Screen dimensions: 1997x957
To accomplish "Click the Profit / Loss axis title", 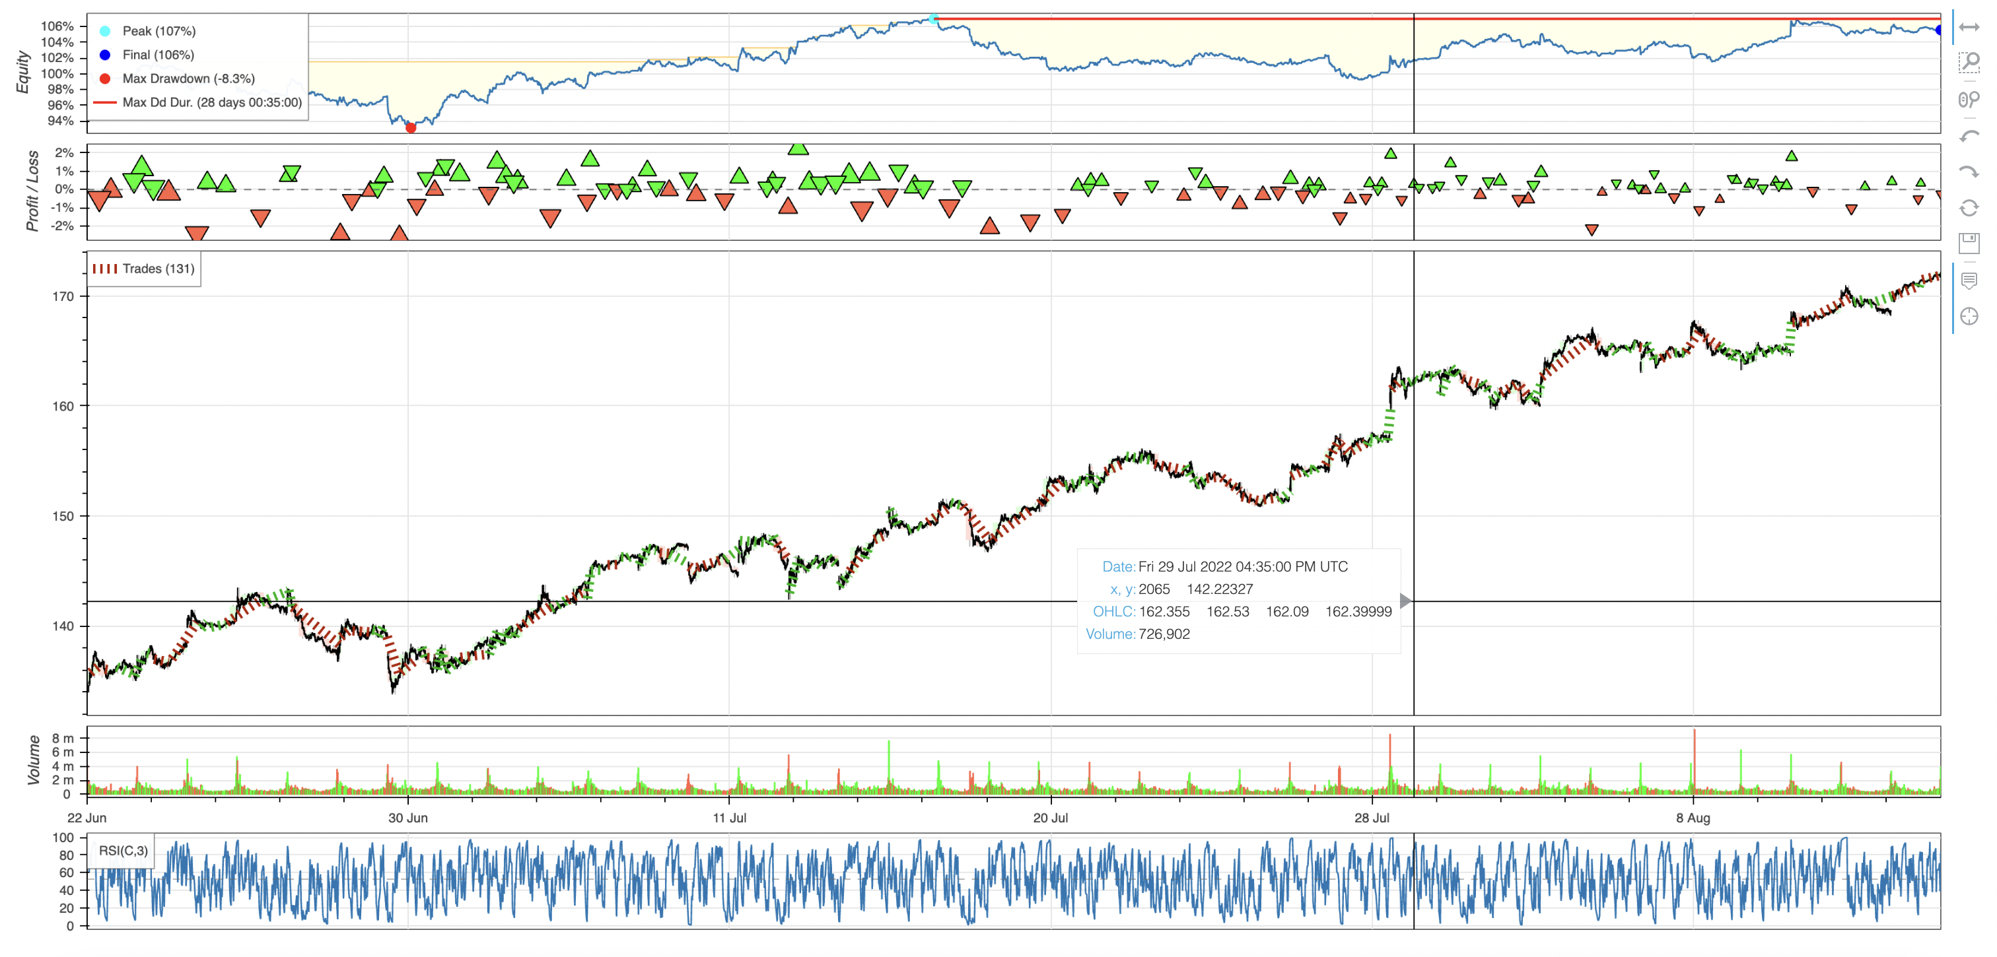I will (x=32, y=191).
